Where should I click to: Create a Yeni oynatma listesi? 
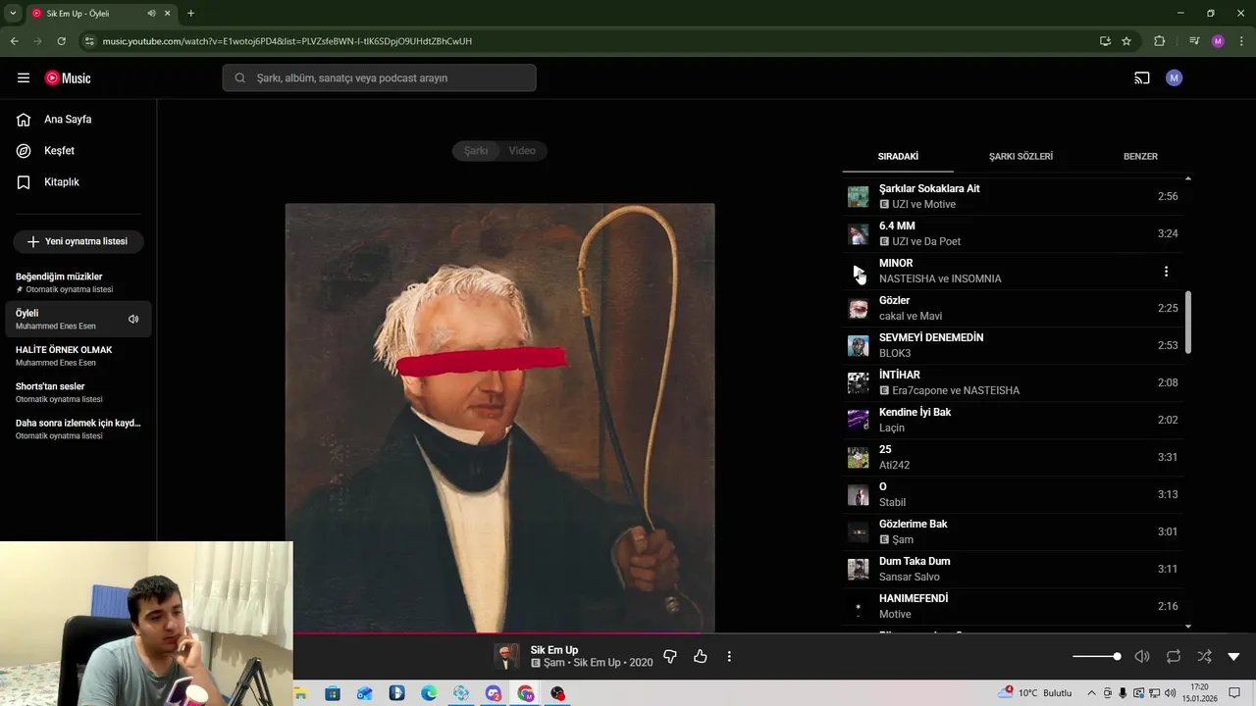[x=78, y=241]
